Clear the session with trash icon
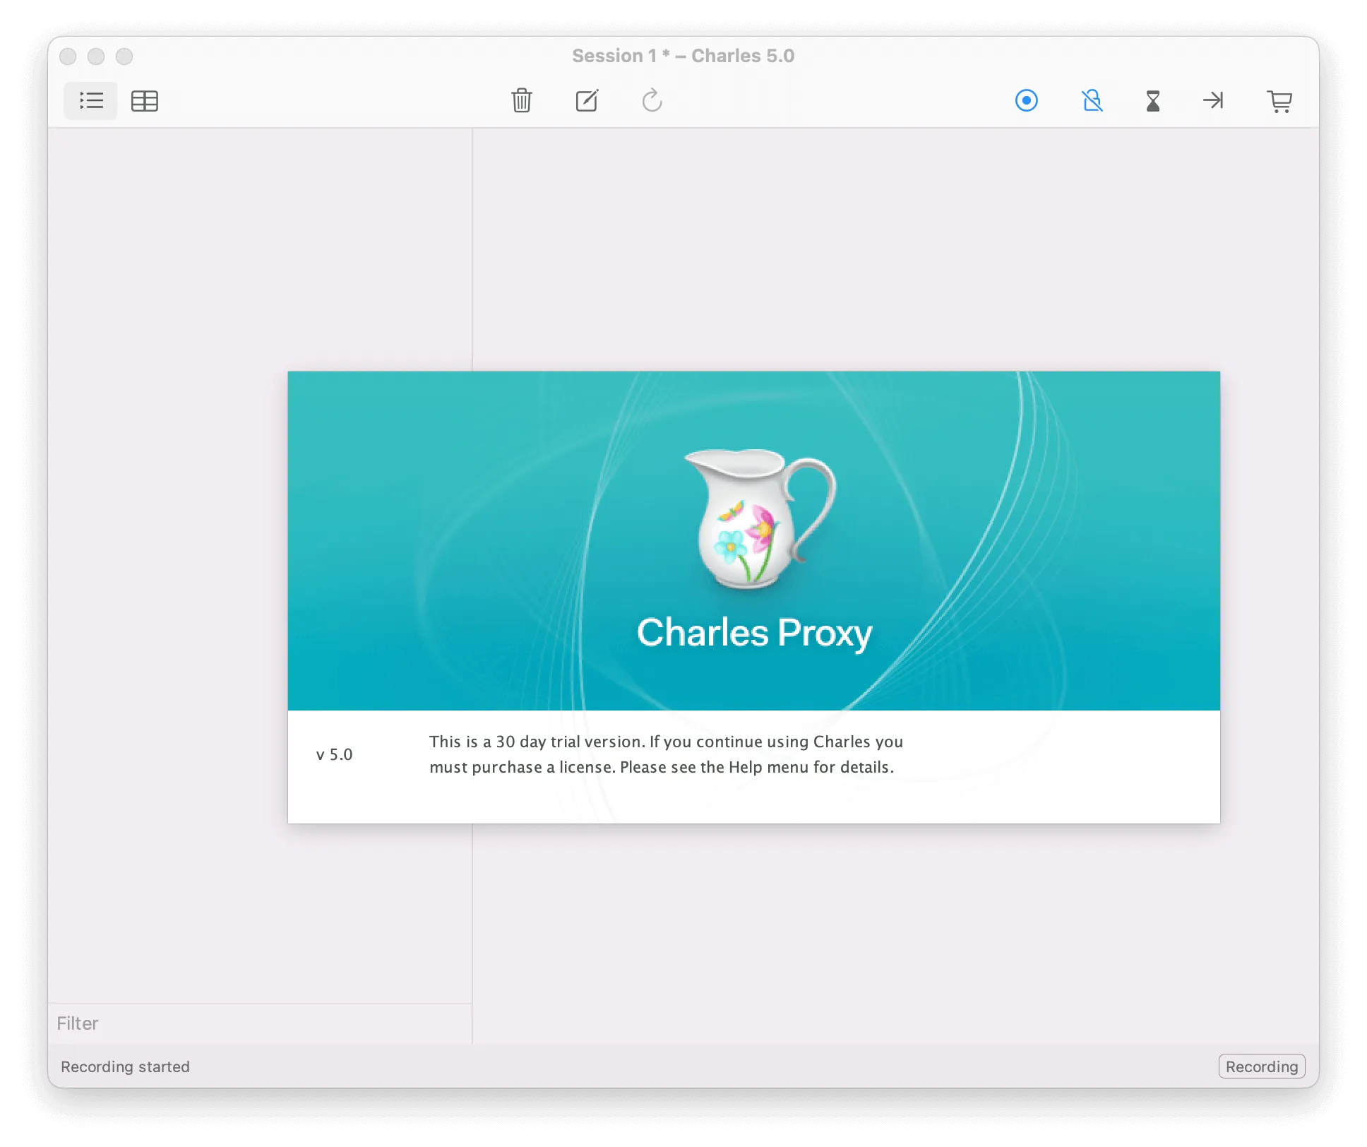The width and height of the screenshot is (1367, 1147). click(x=522, y=100)
